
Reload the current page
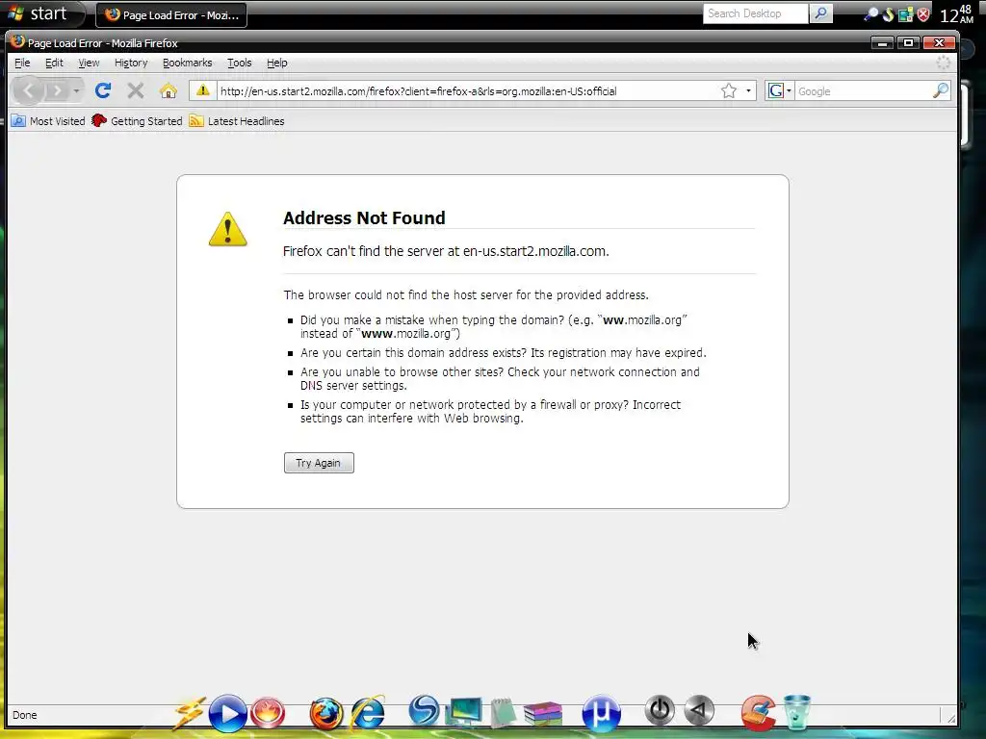pos(103,90)
